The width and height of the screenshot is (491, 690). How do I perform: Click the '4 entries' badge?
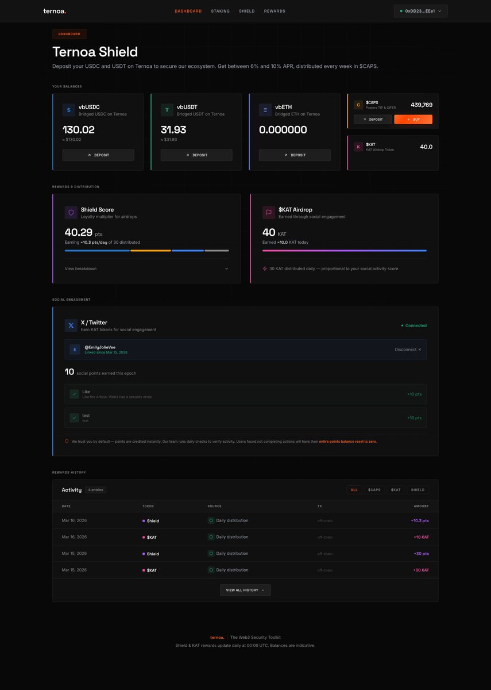(x=96, y=490)
